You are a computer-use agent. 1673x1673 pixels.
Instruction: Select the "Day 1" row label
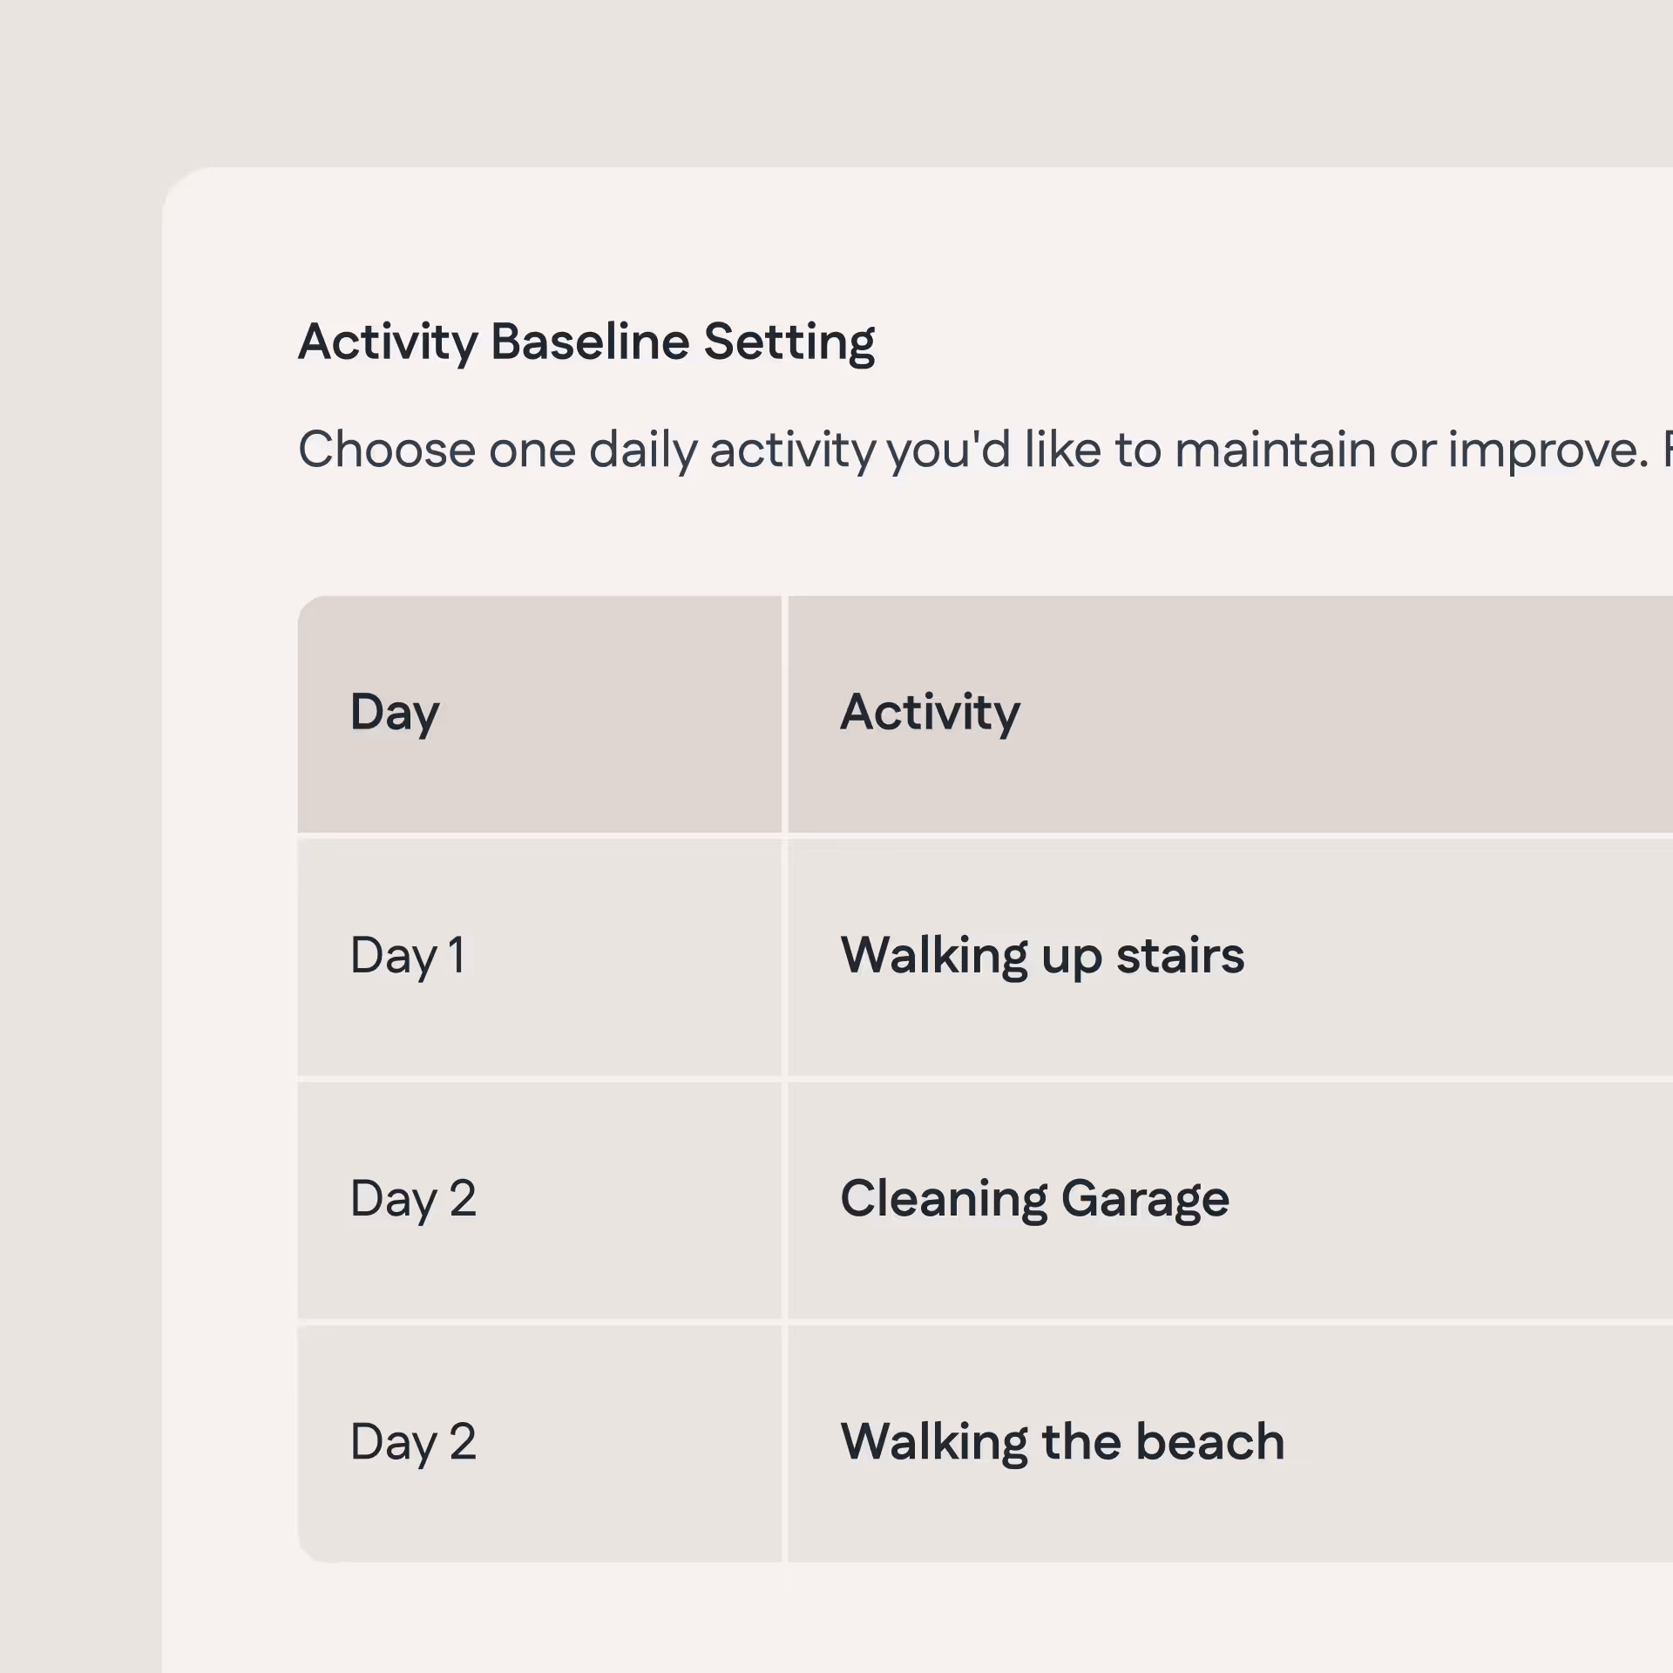click(x=407, y=956)
